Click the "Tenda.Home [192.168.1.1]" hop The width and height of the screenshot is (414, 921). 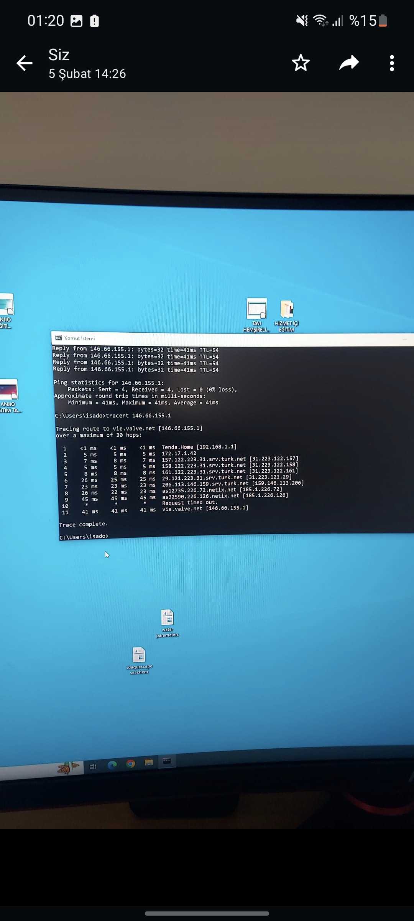(x=199, y=447)
